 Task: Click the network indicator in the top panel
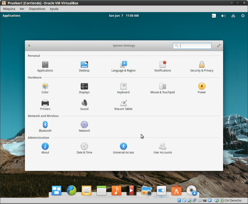tap(233, 16)
